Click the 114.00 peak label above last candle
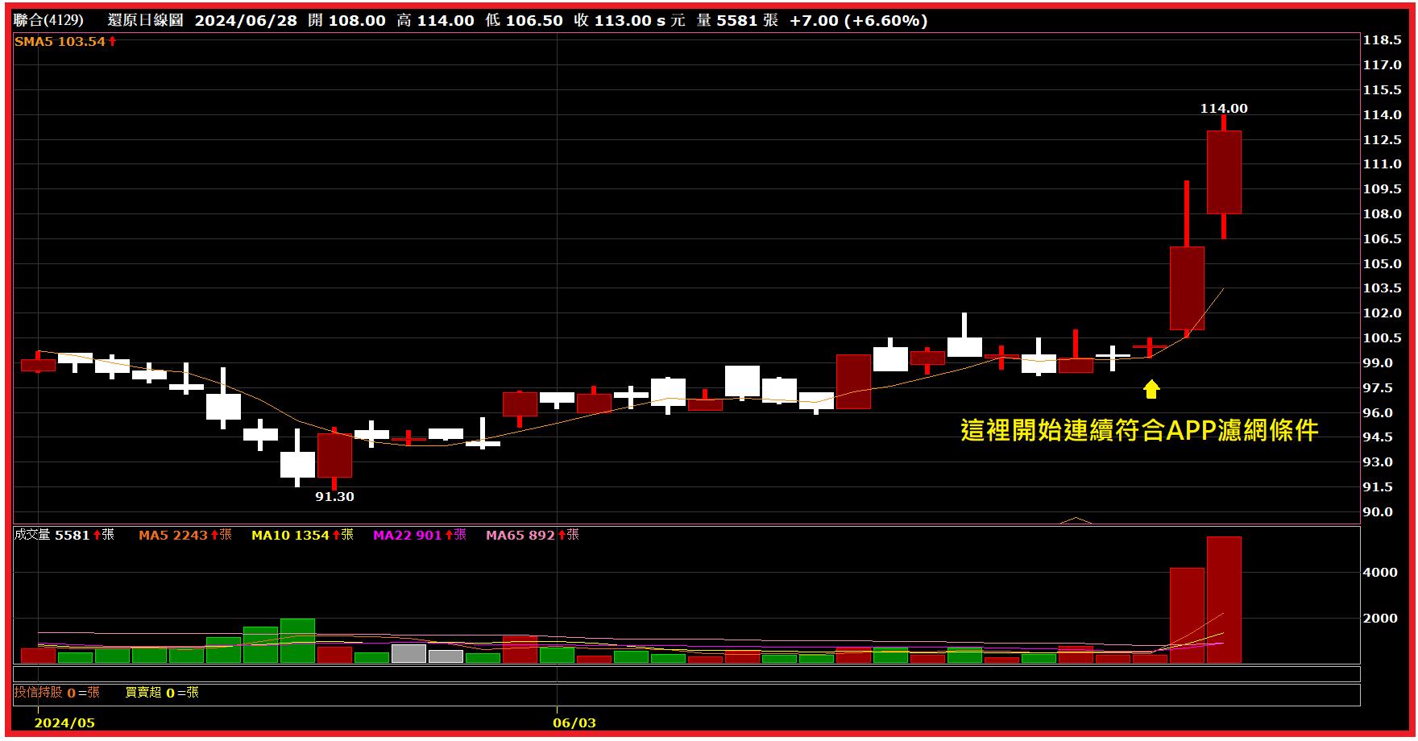The height and width of the screenshot is (741, 1418). (1224, 108)
